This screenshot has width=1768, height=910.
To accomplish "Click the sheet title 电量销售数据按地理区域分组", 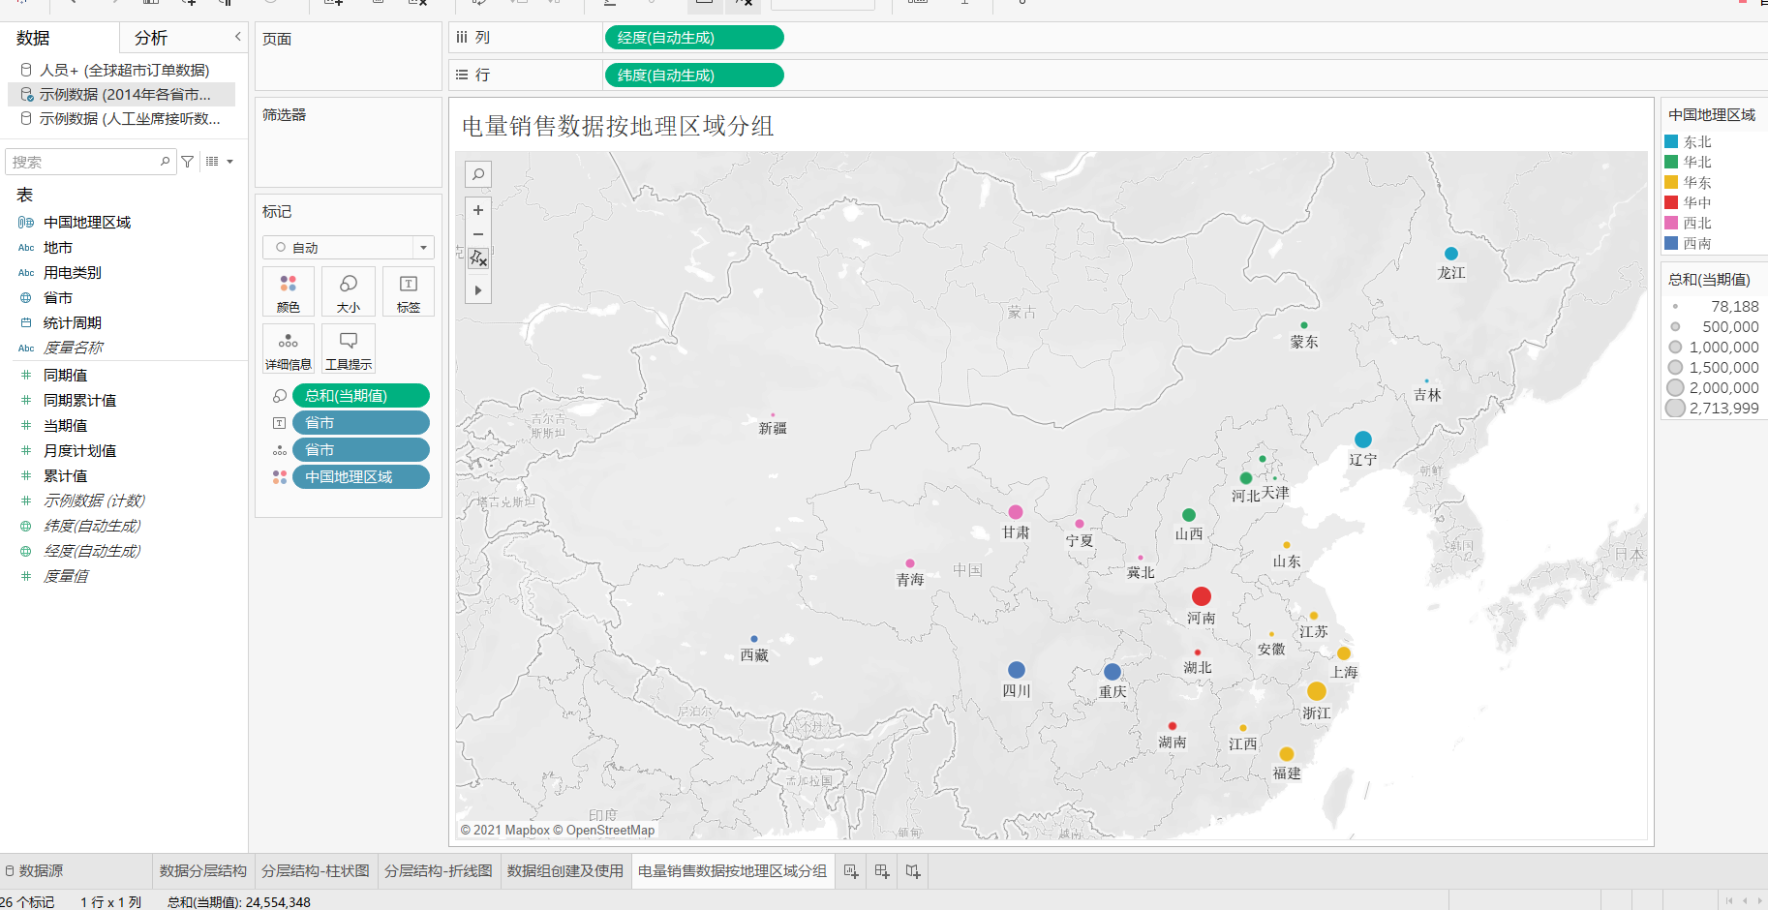I will [x=618, y=126].
